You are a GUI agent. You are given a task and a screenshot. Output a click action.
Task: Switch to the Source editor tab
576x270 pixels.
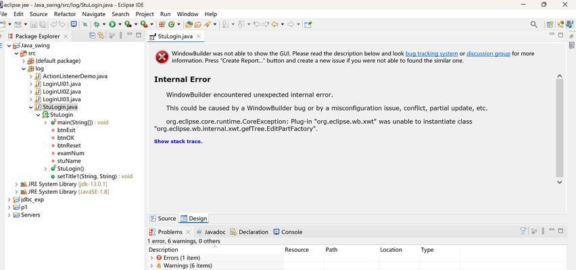pos(163,218)
